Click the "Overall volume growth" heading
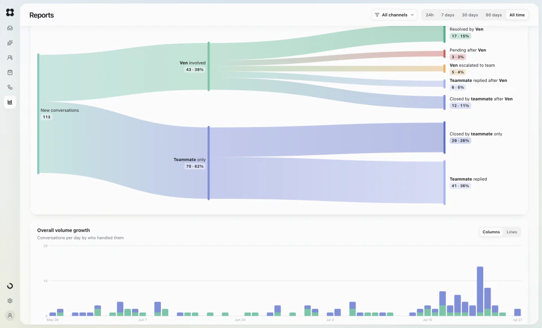This screenshot has width=542, height=328. point(63,230)
